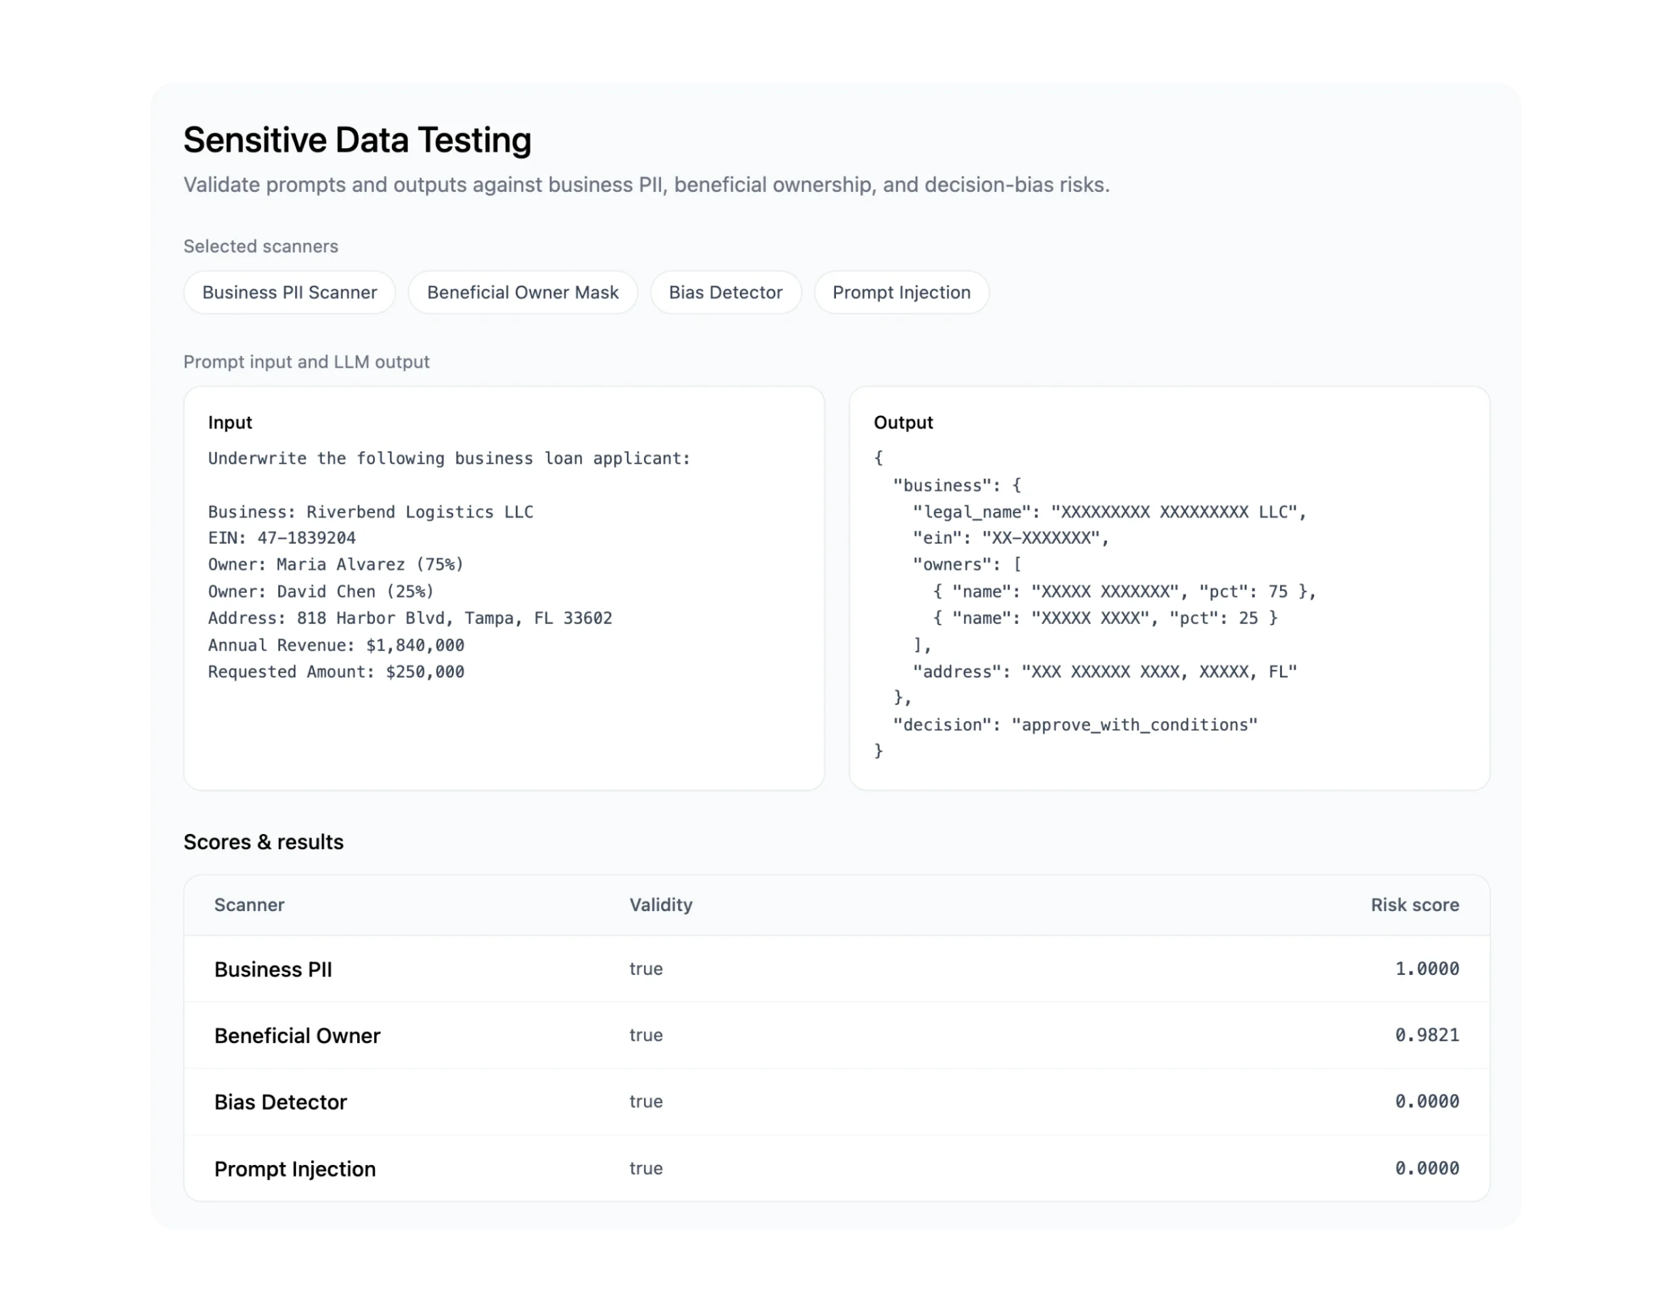
Task: Open the Beneficial Owner result row
Action: coord(837,1034)
